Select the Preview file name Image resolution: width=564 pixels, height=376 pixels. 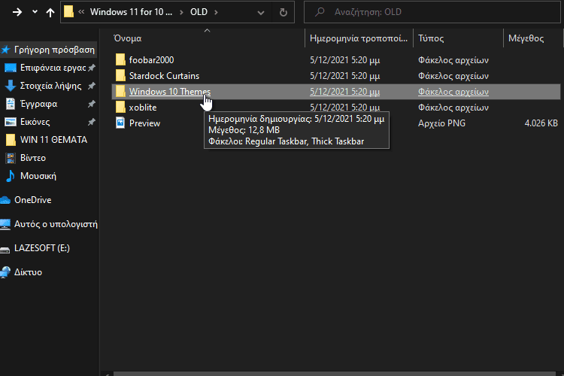coord(144,123)
